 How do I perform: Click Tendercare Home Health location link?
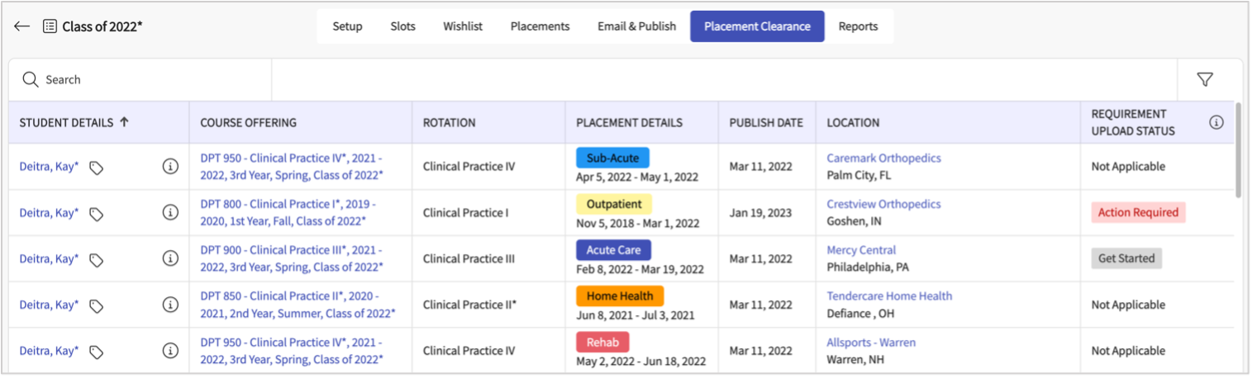[x=889, y=295]
